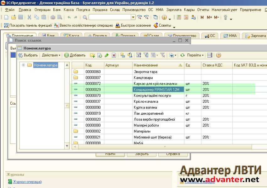The height and width of the screenshot is (188, 267).
Task: Expand the Номенклатура tree node
Action: (24, 65)
